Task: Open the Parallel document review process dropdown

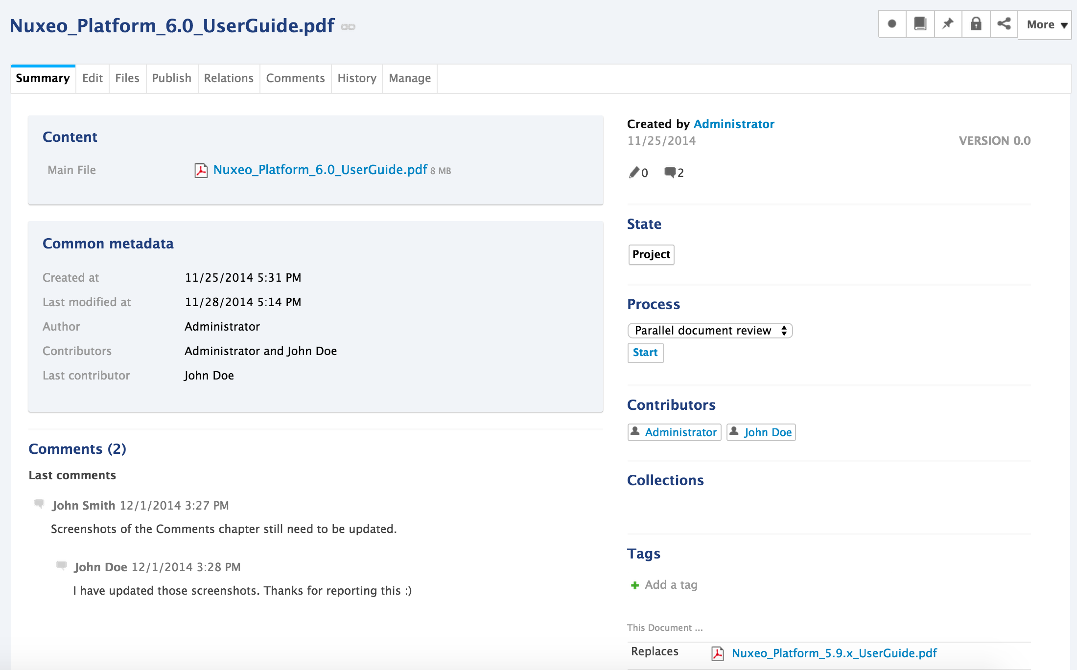Action: coord(710,331)
